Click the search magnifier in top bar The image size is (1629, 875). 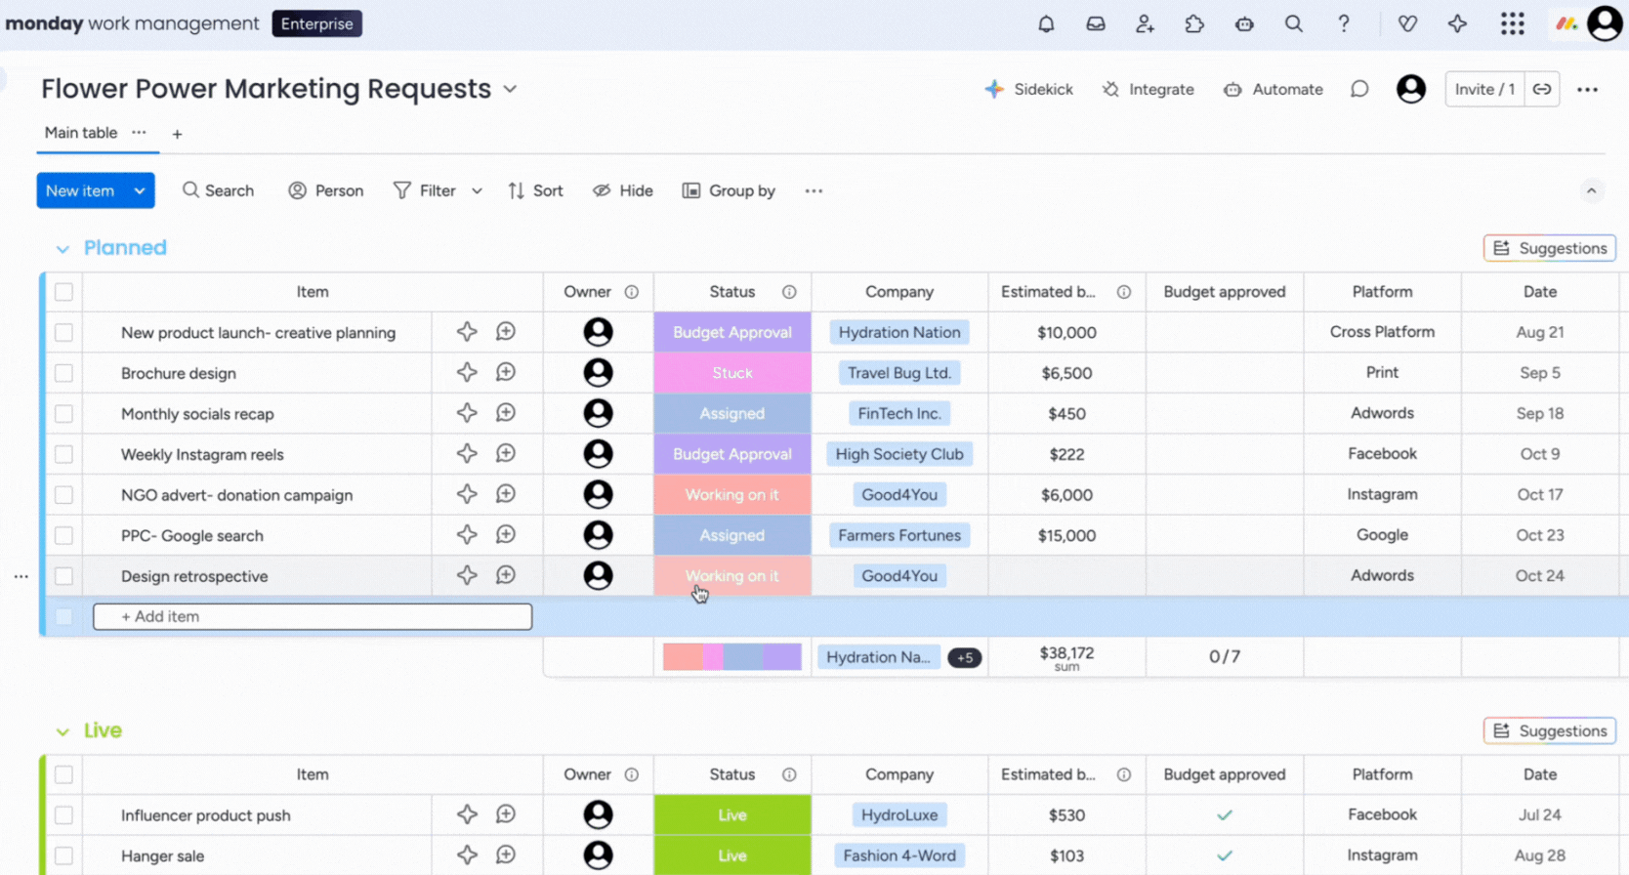tap(1294, 23)
